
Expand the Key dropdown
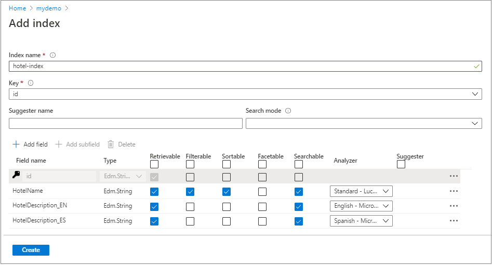(475, 94)
